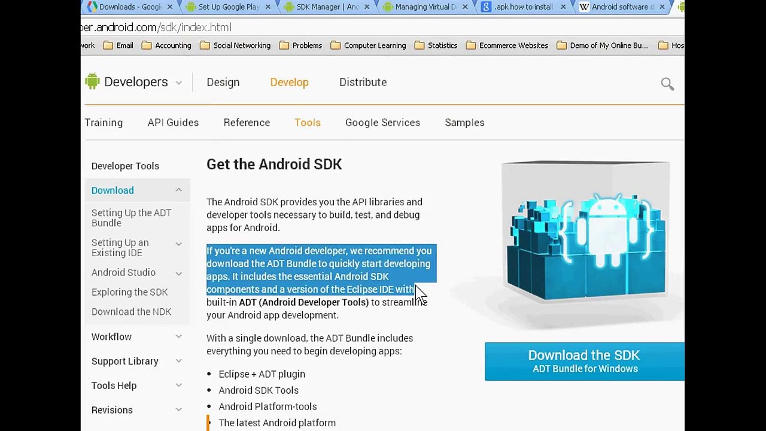Switch to the Set Up Google Play tab
Screen dimensions: 766x431
pyautogui.click(x=229, y=7)
